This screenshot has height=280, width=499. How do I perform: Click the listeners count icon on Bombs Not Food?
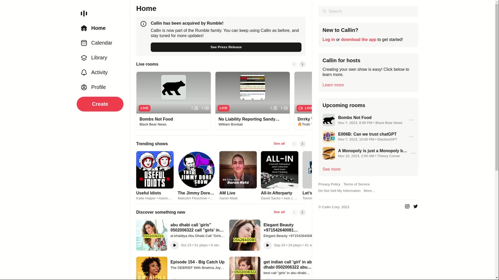pos(196,108)
